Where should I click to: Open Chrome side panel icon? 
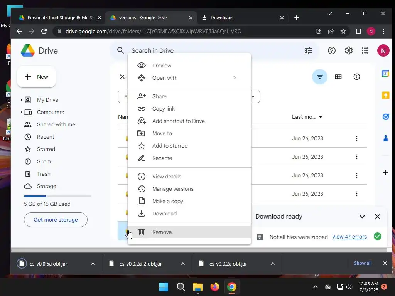(x=358, y=31)
